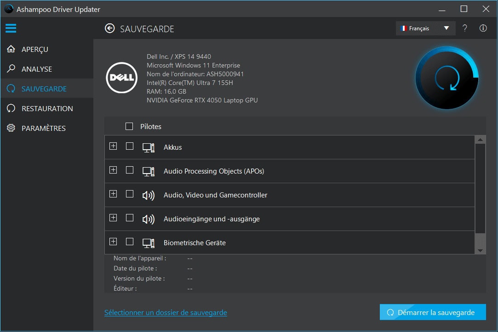The height and width of the screenshot is (332, 498).
Task: Open Paramètres via the gear icon
Action: click(x=10, y=128)
